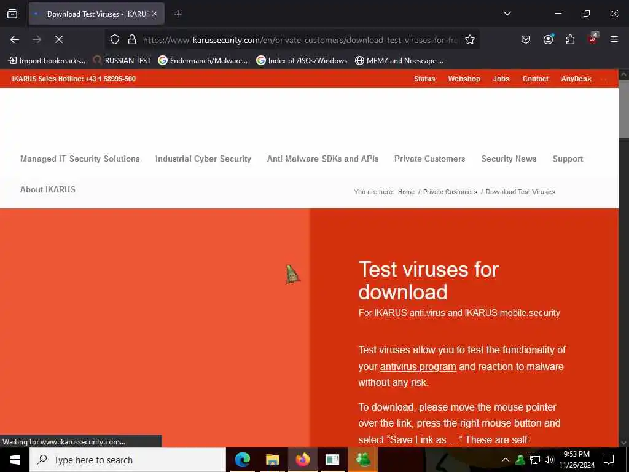Open the notification center icon
Image resolution: width=629 pixels, height=472 pixels.
point(609,460)
